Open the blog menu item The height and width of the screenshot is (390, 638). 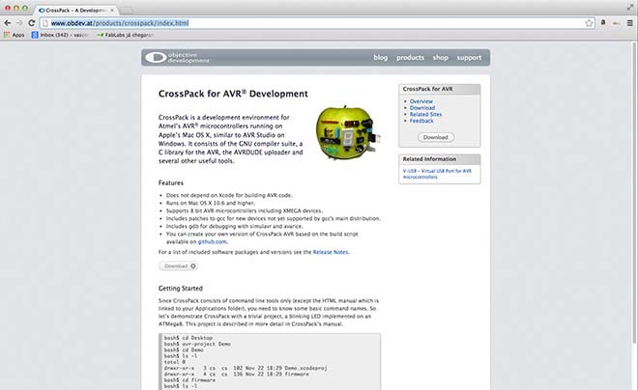click(x=381, y=58)
